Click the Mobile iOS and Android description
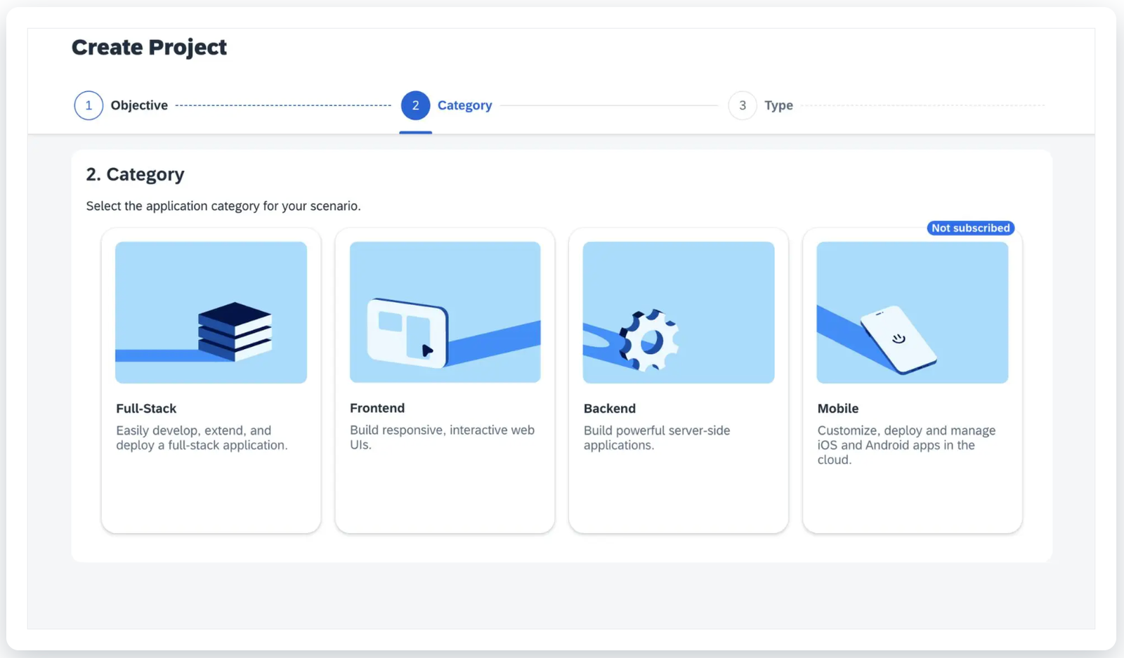 tap(906, 445)
